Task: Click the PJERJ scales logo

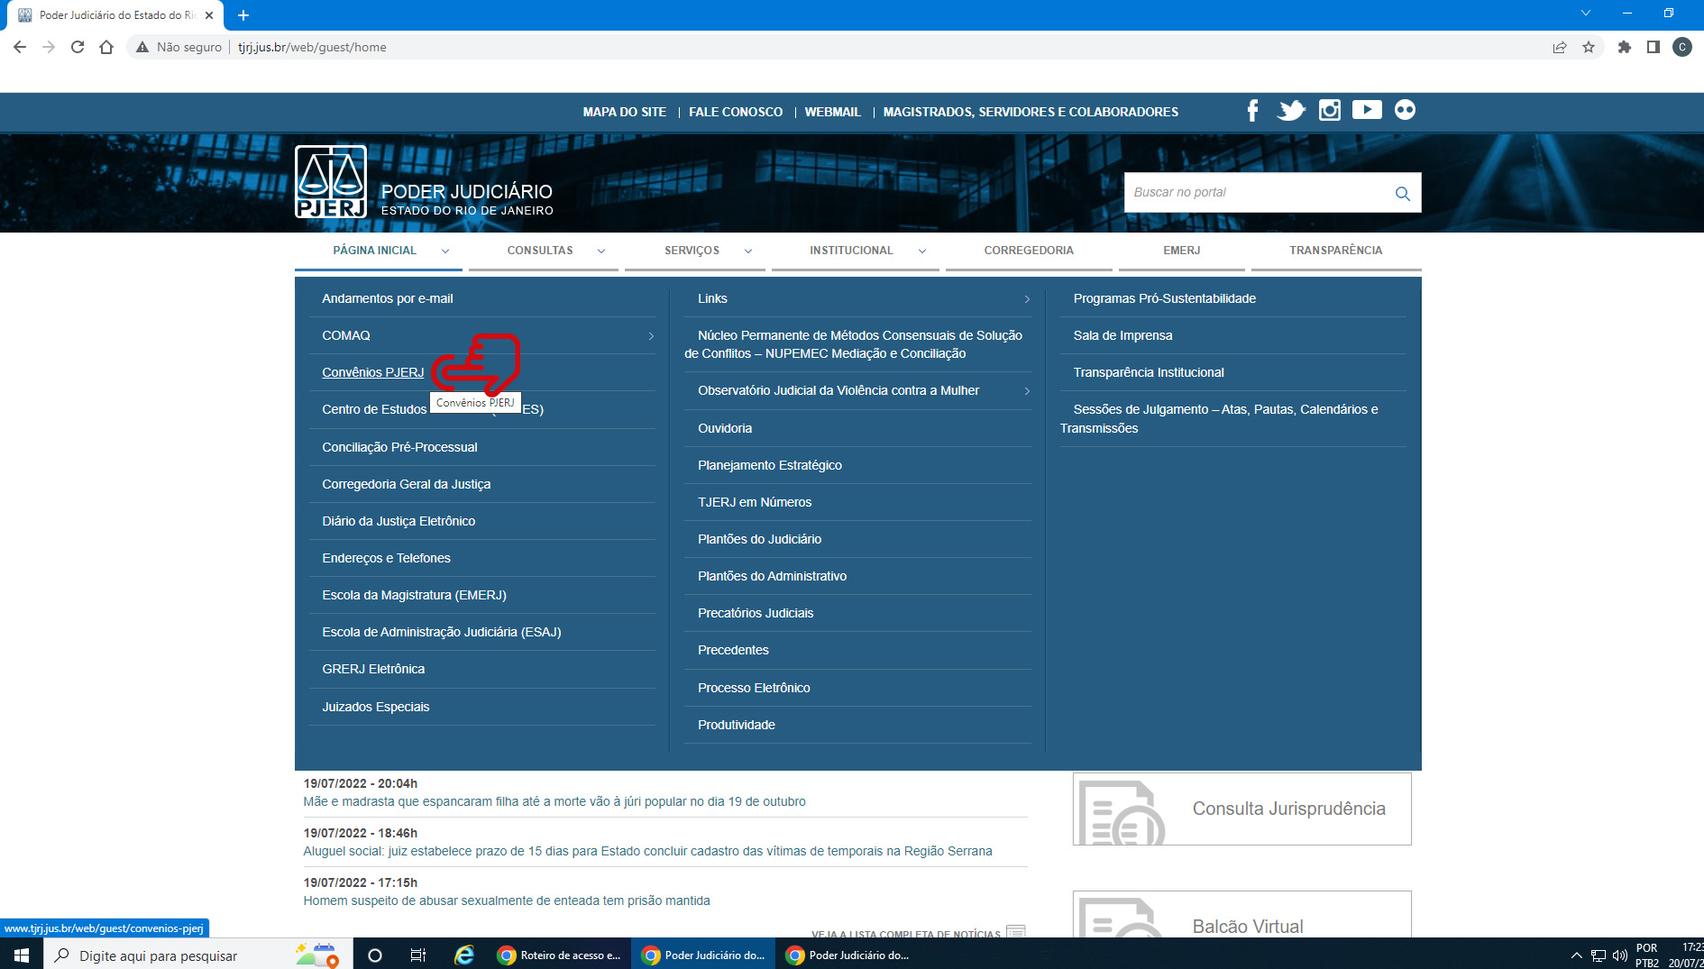Action: 331,181
